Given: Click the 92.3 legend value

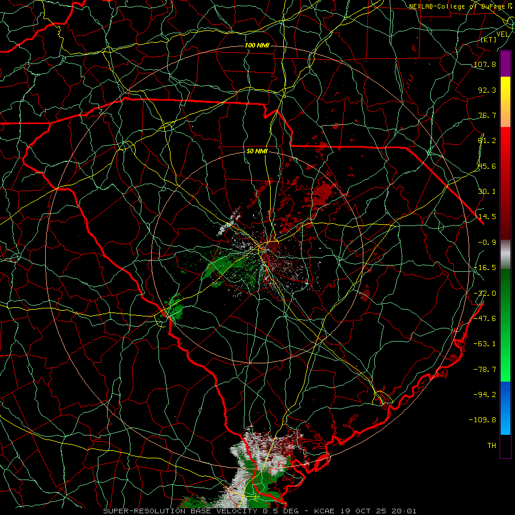Looking at the screenshot, I should point(487,90).
